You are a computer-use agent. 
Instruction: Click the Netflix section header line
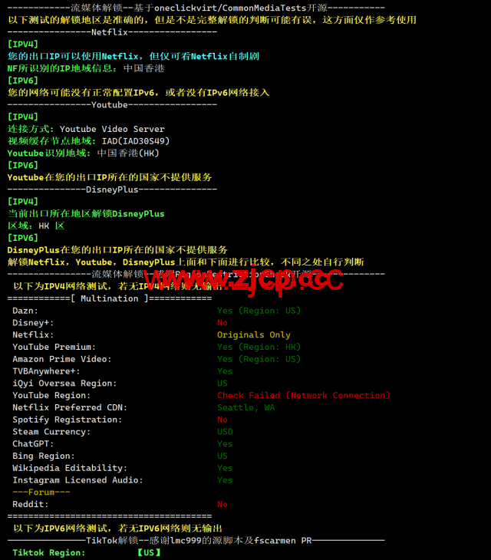pos(112,32)
